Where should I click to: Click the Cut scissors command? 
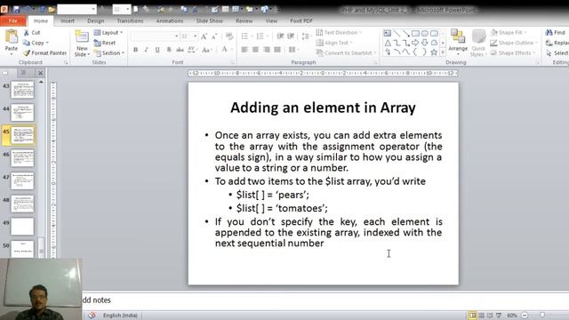(32, 32)
